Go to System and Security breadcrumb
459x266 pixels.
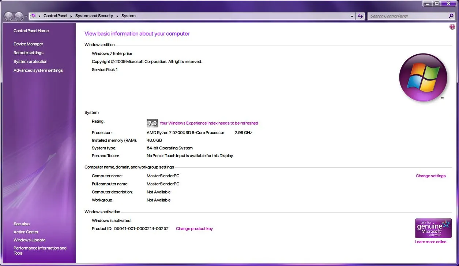pyautogui.click(x=94, y=16)
